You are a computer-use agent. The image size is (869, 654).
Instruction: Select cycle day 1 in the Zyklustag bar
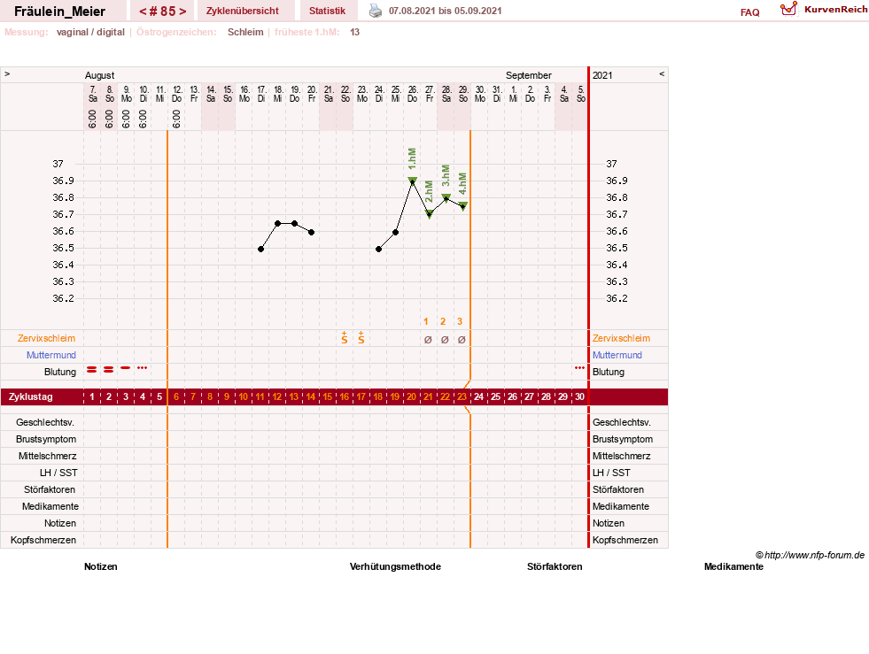pos(92,397)
